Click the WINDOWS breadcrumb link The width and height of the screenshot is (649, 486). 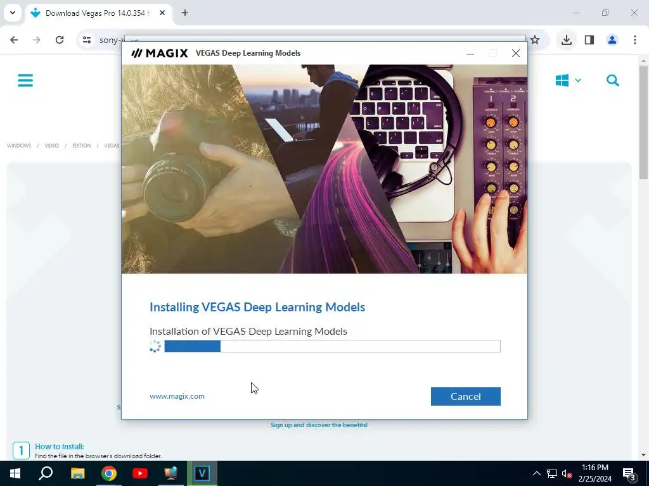(19, 146)
